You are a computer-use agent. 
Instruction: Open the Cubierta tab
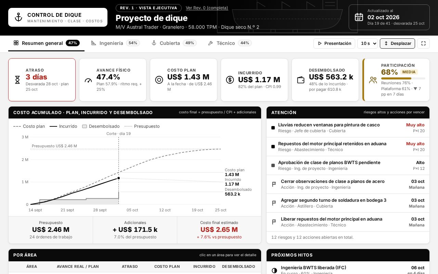(174, 43)
